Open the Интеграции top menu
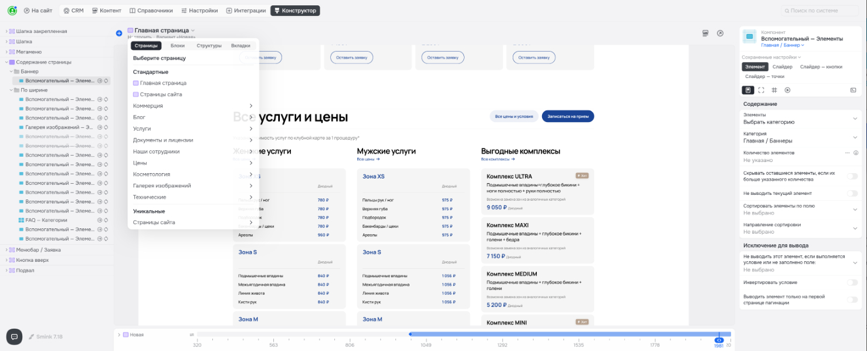 [246, 11]
